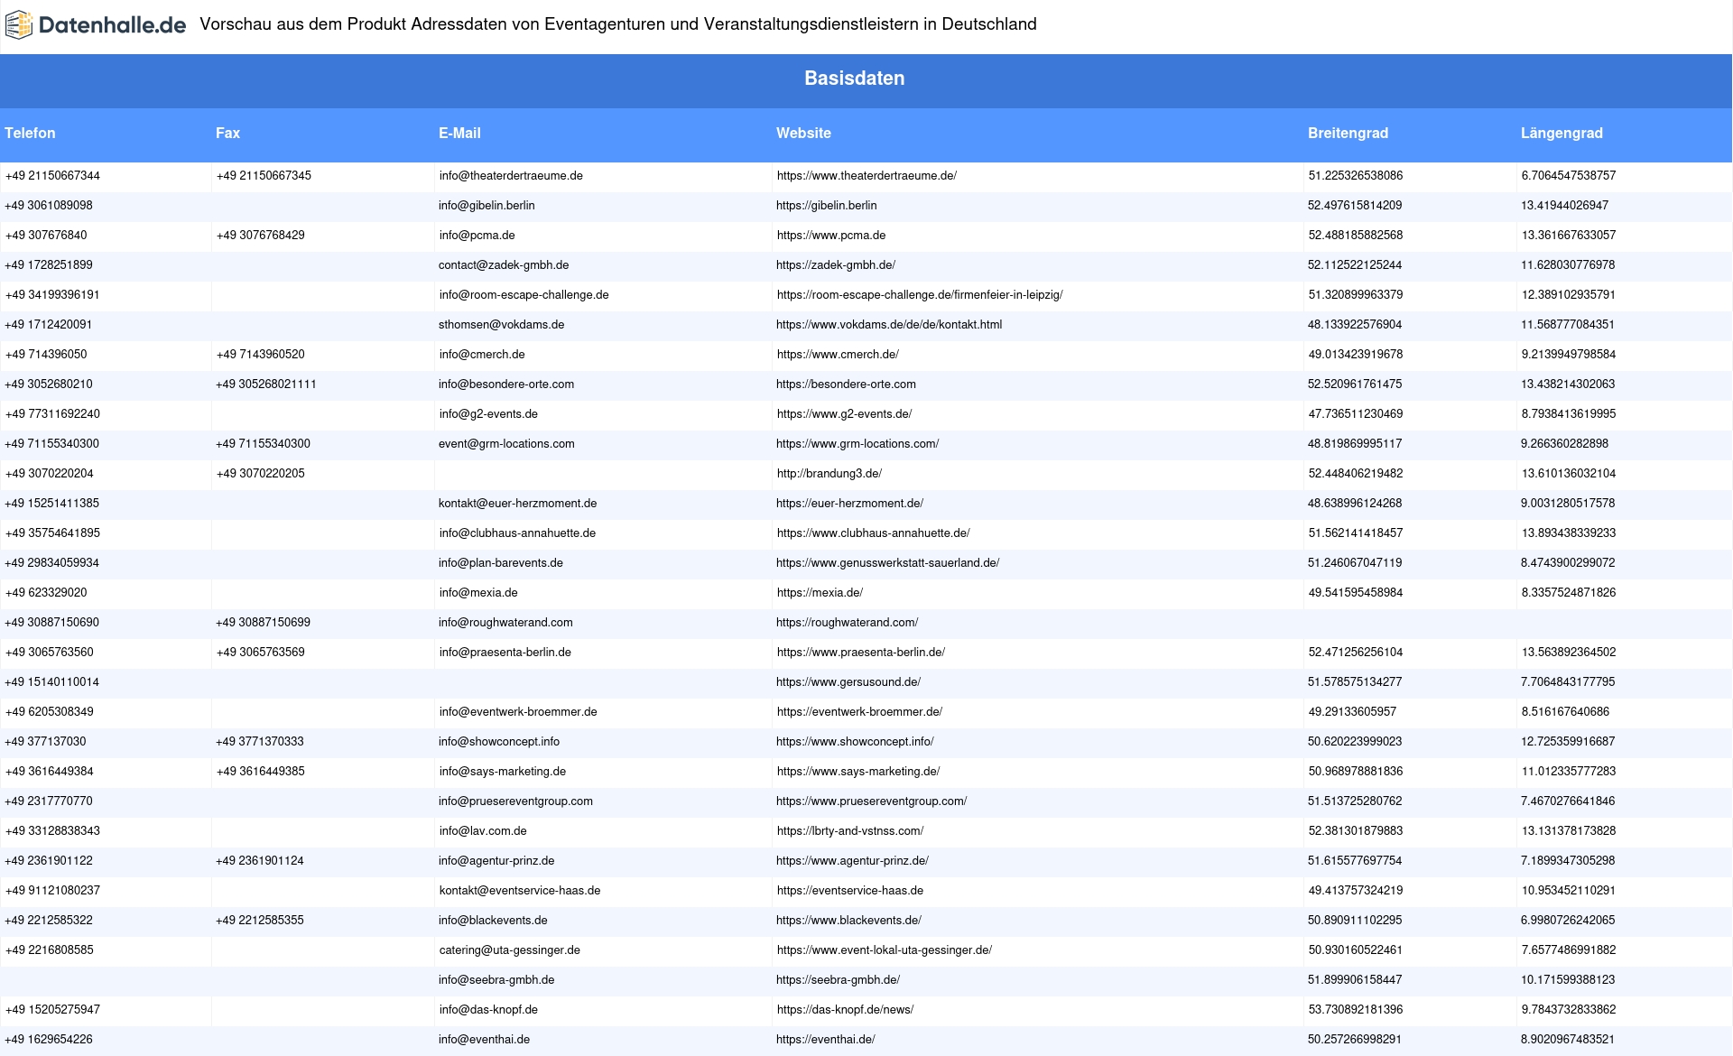The height and width of the screenshot is (1056, 1733).
Task: Click email info@mexia.de
Action: tap(478, 593)
